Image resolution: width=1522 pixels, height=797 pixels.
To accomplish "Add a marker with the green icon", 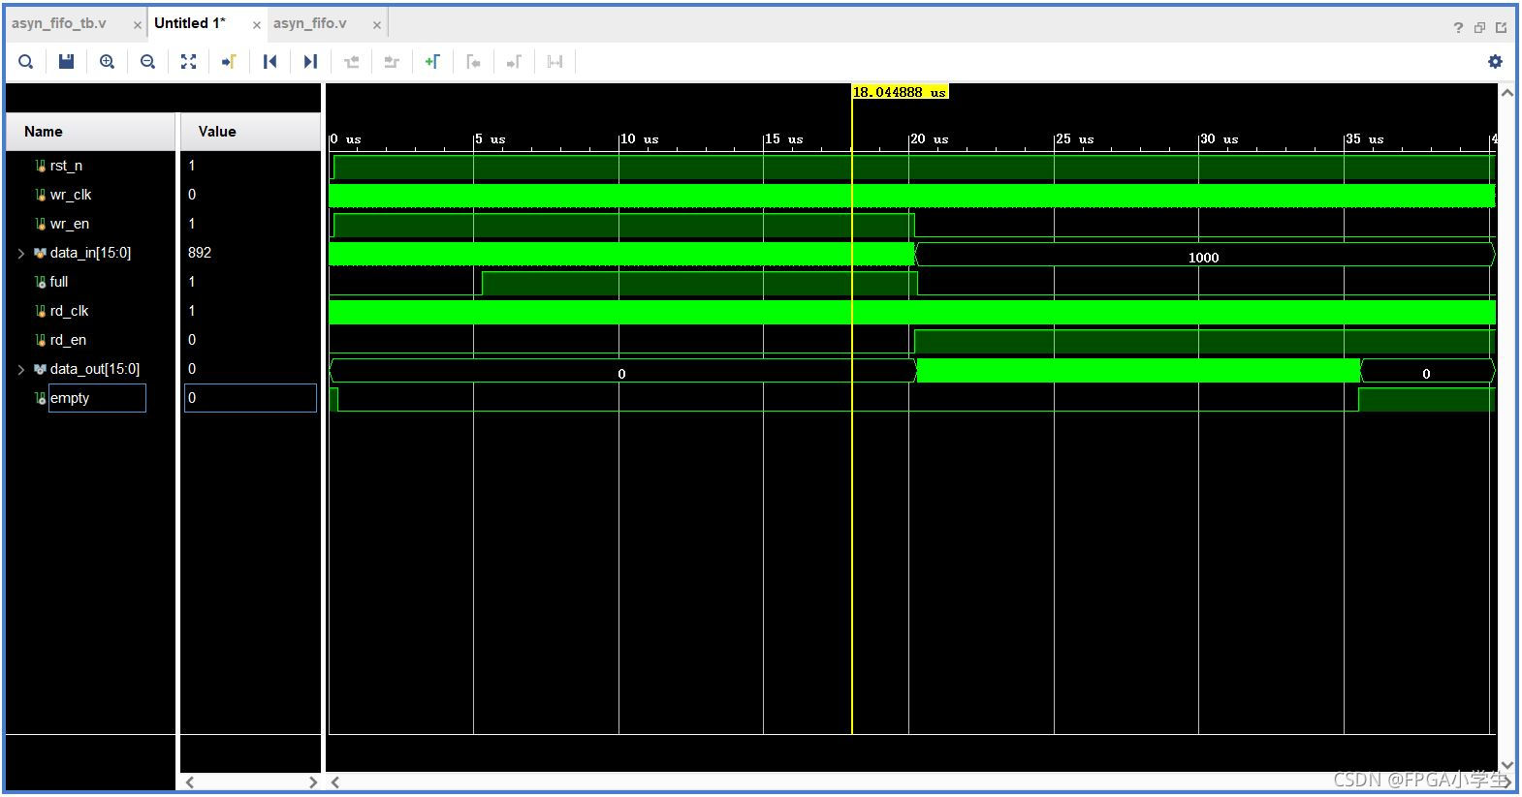I will [432, 62].
